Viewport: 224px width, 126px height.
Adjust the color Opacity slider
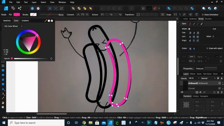tap(31, 58)
